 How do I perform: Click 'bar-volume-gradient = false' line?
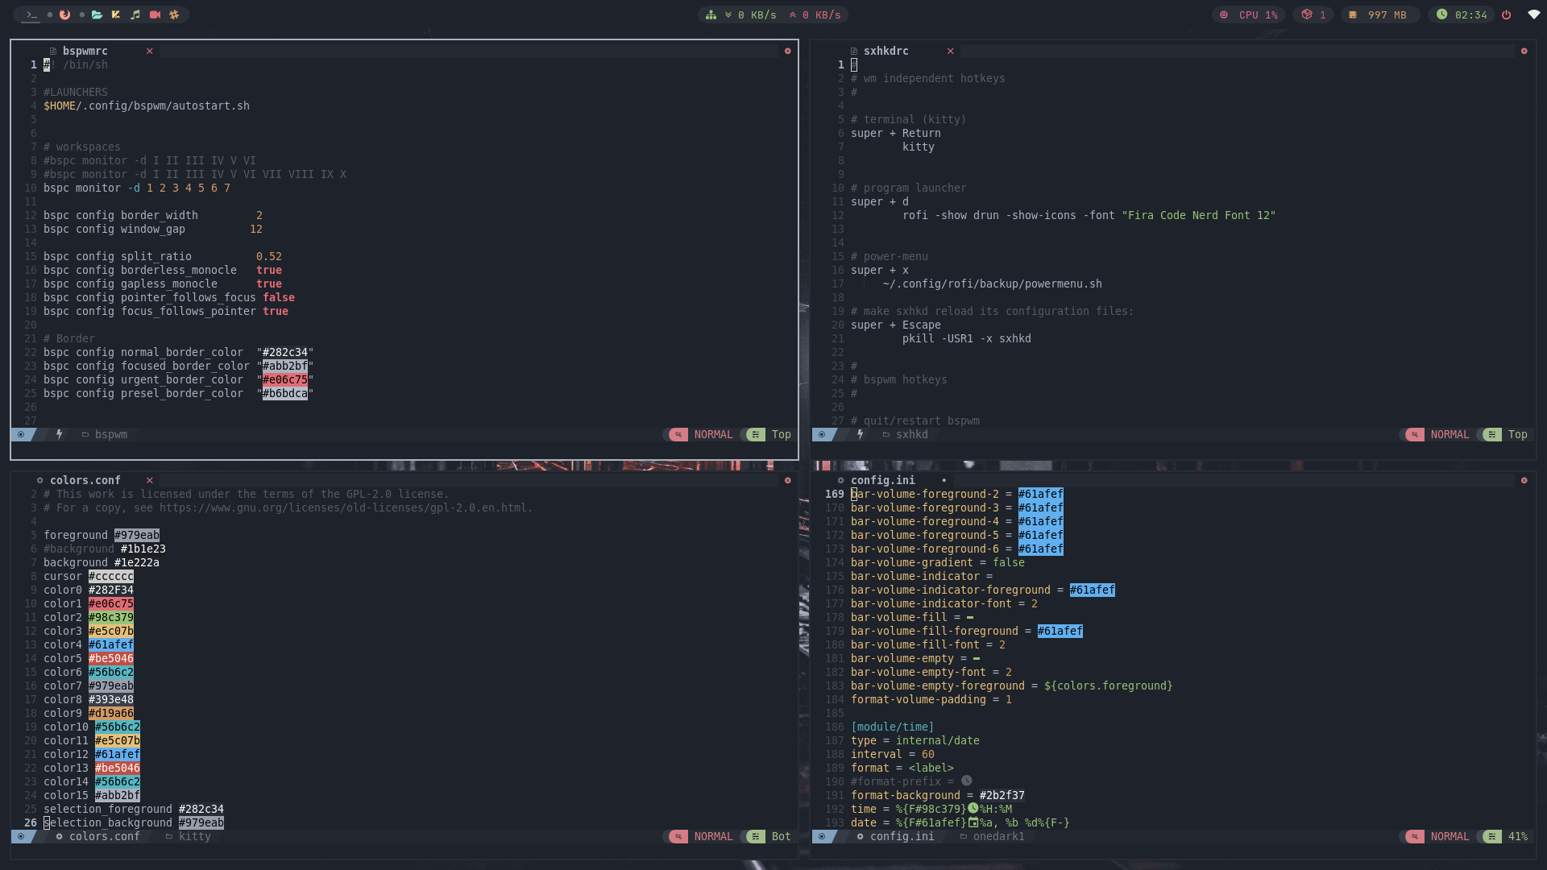(x=938, y=562)
